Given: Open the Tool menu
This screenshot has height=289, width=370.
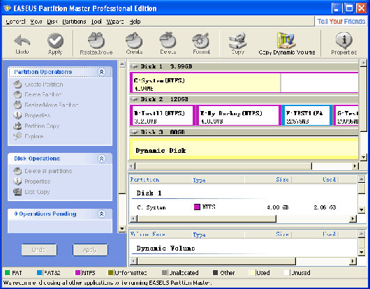Looking at the screenshot, I should click(96, 22).
